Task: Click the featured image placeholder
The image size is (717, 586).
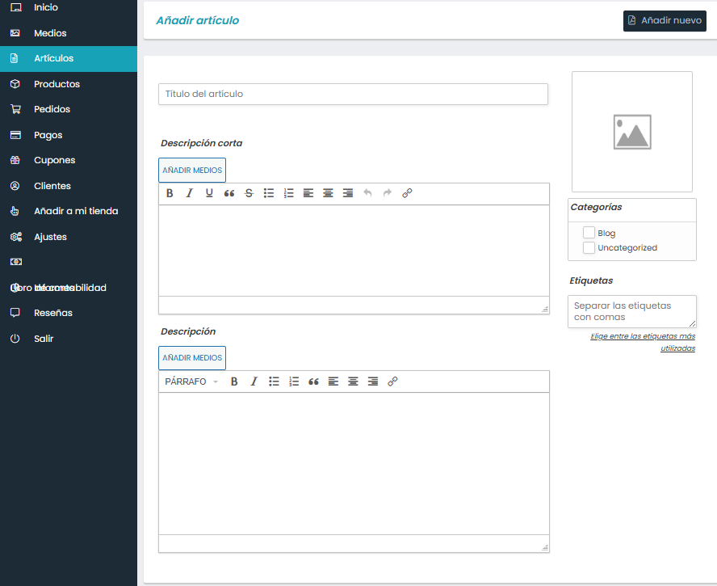Action: tap(631, 132)
